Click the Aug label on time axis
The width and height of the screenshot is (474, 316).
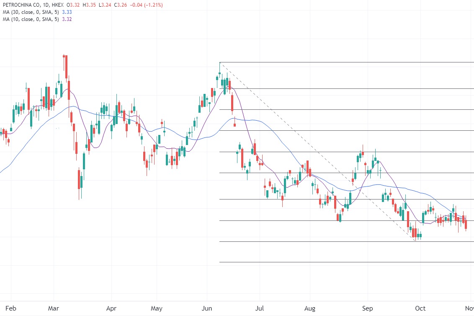pos(309,308)
